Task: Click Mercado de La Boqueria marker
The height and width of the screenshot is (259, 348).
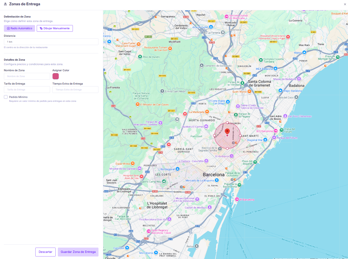Action: coord(217,180)
